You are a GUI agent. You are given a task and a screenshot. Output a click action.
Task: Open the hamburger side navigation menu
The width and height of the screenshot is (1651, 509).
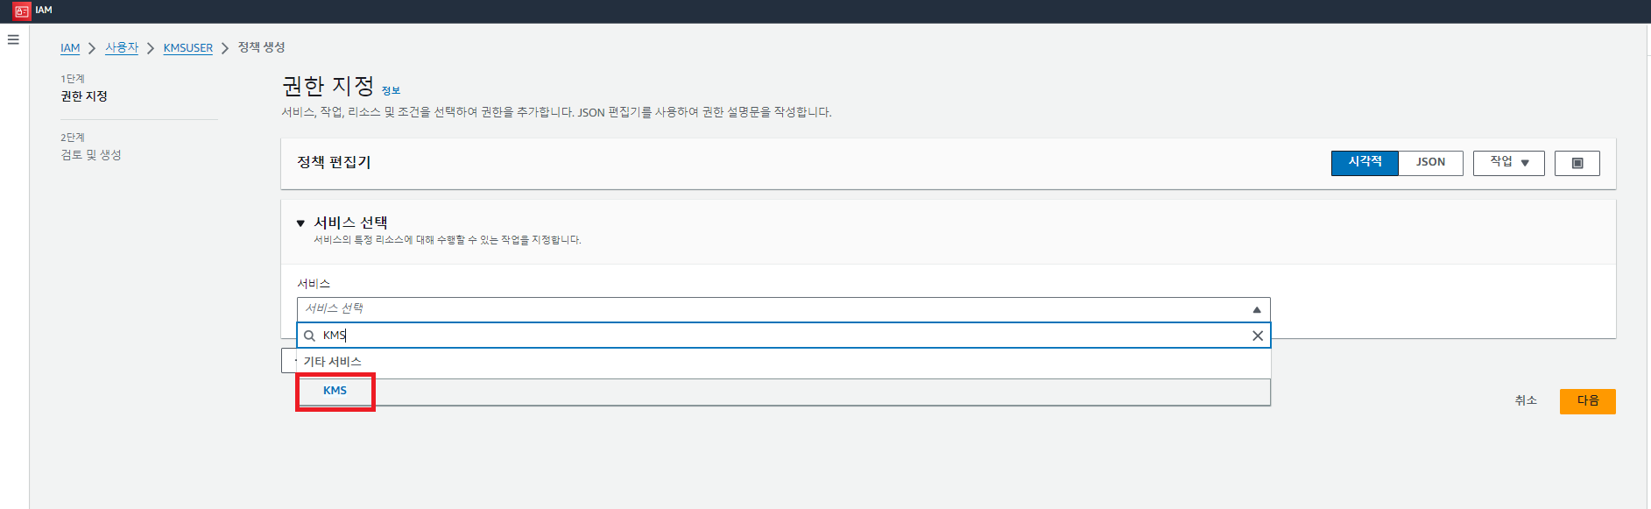click(13, 39)
